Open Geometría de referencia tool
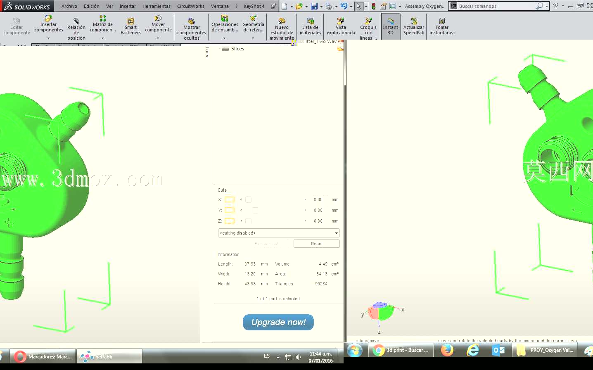 pyautogui.click(x=253, y=24)
